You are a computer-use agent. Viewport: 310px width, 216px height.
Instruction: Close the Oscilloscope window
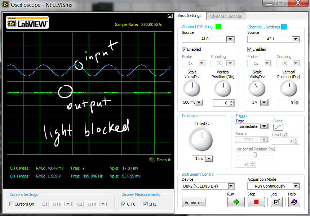click(298, 3)
